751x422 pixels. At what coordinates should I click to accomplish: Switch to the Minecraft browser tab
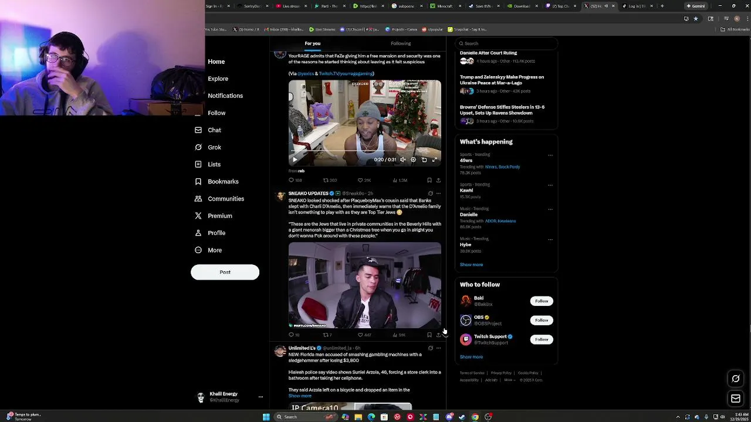[x=444, y=6]
